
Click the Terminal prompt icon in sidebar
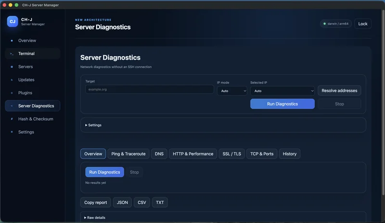coord(12,54)
